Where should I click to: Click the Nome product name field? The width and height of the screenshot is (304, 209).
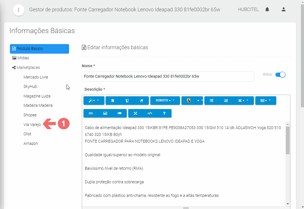point(168,76)
